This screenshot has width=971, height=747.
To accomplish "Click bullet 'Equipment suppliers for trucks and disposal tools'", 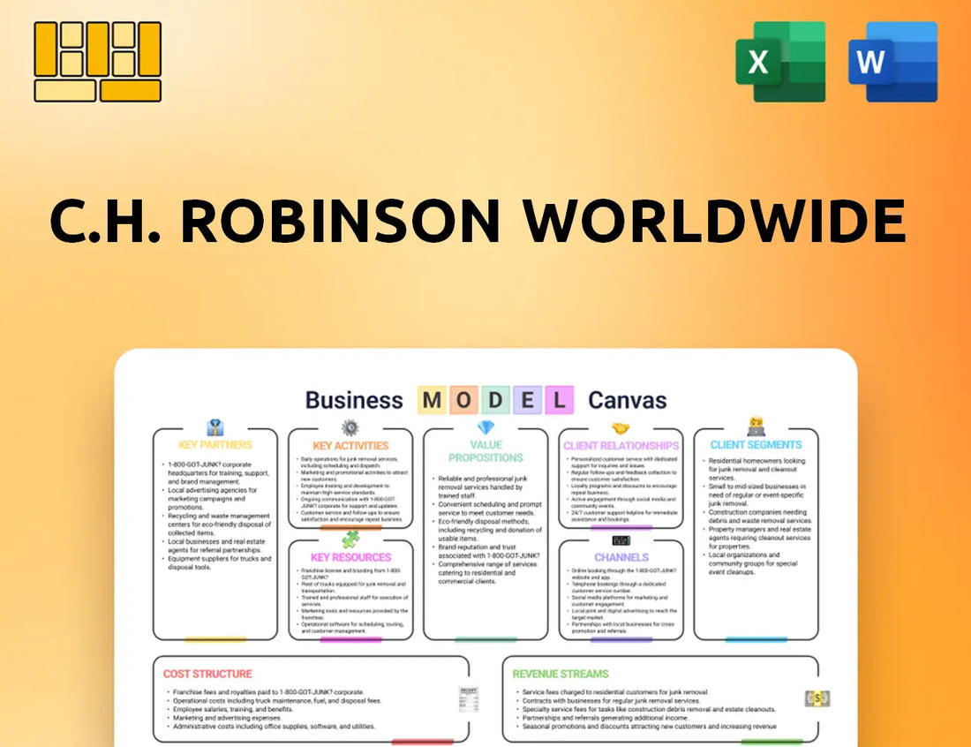I will pos(219,562).
